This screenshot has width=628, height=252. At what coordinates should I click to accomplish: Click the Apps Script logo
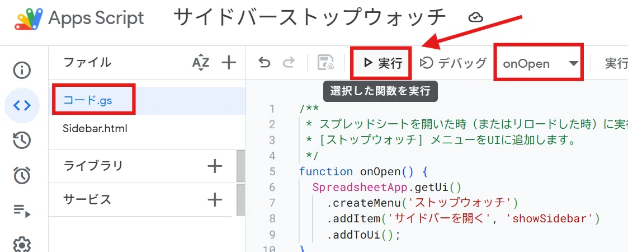click(x=29, y=18)
